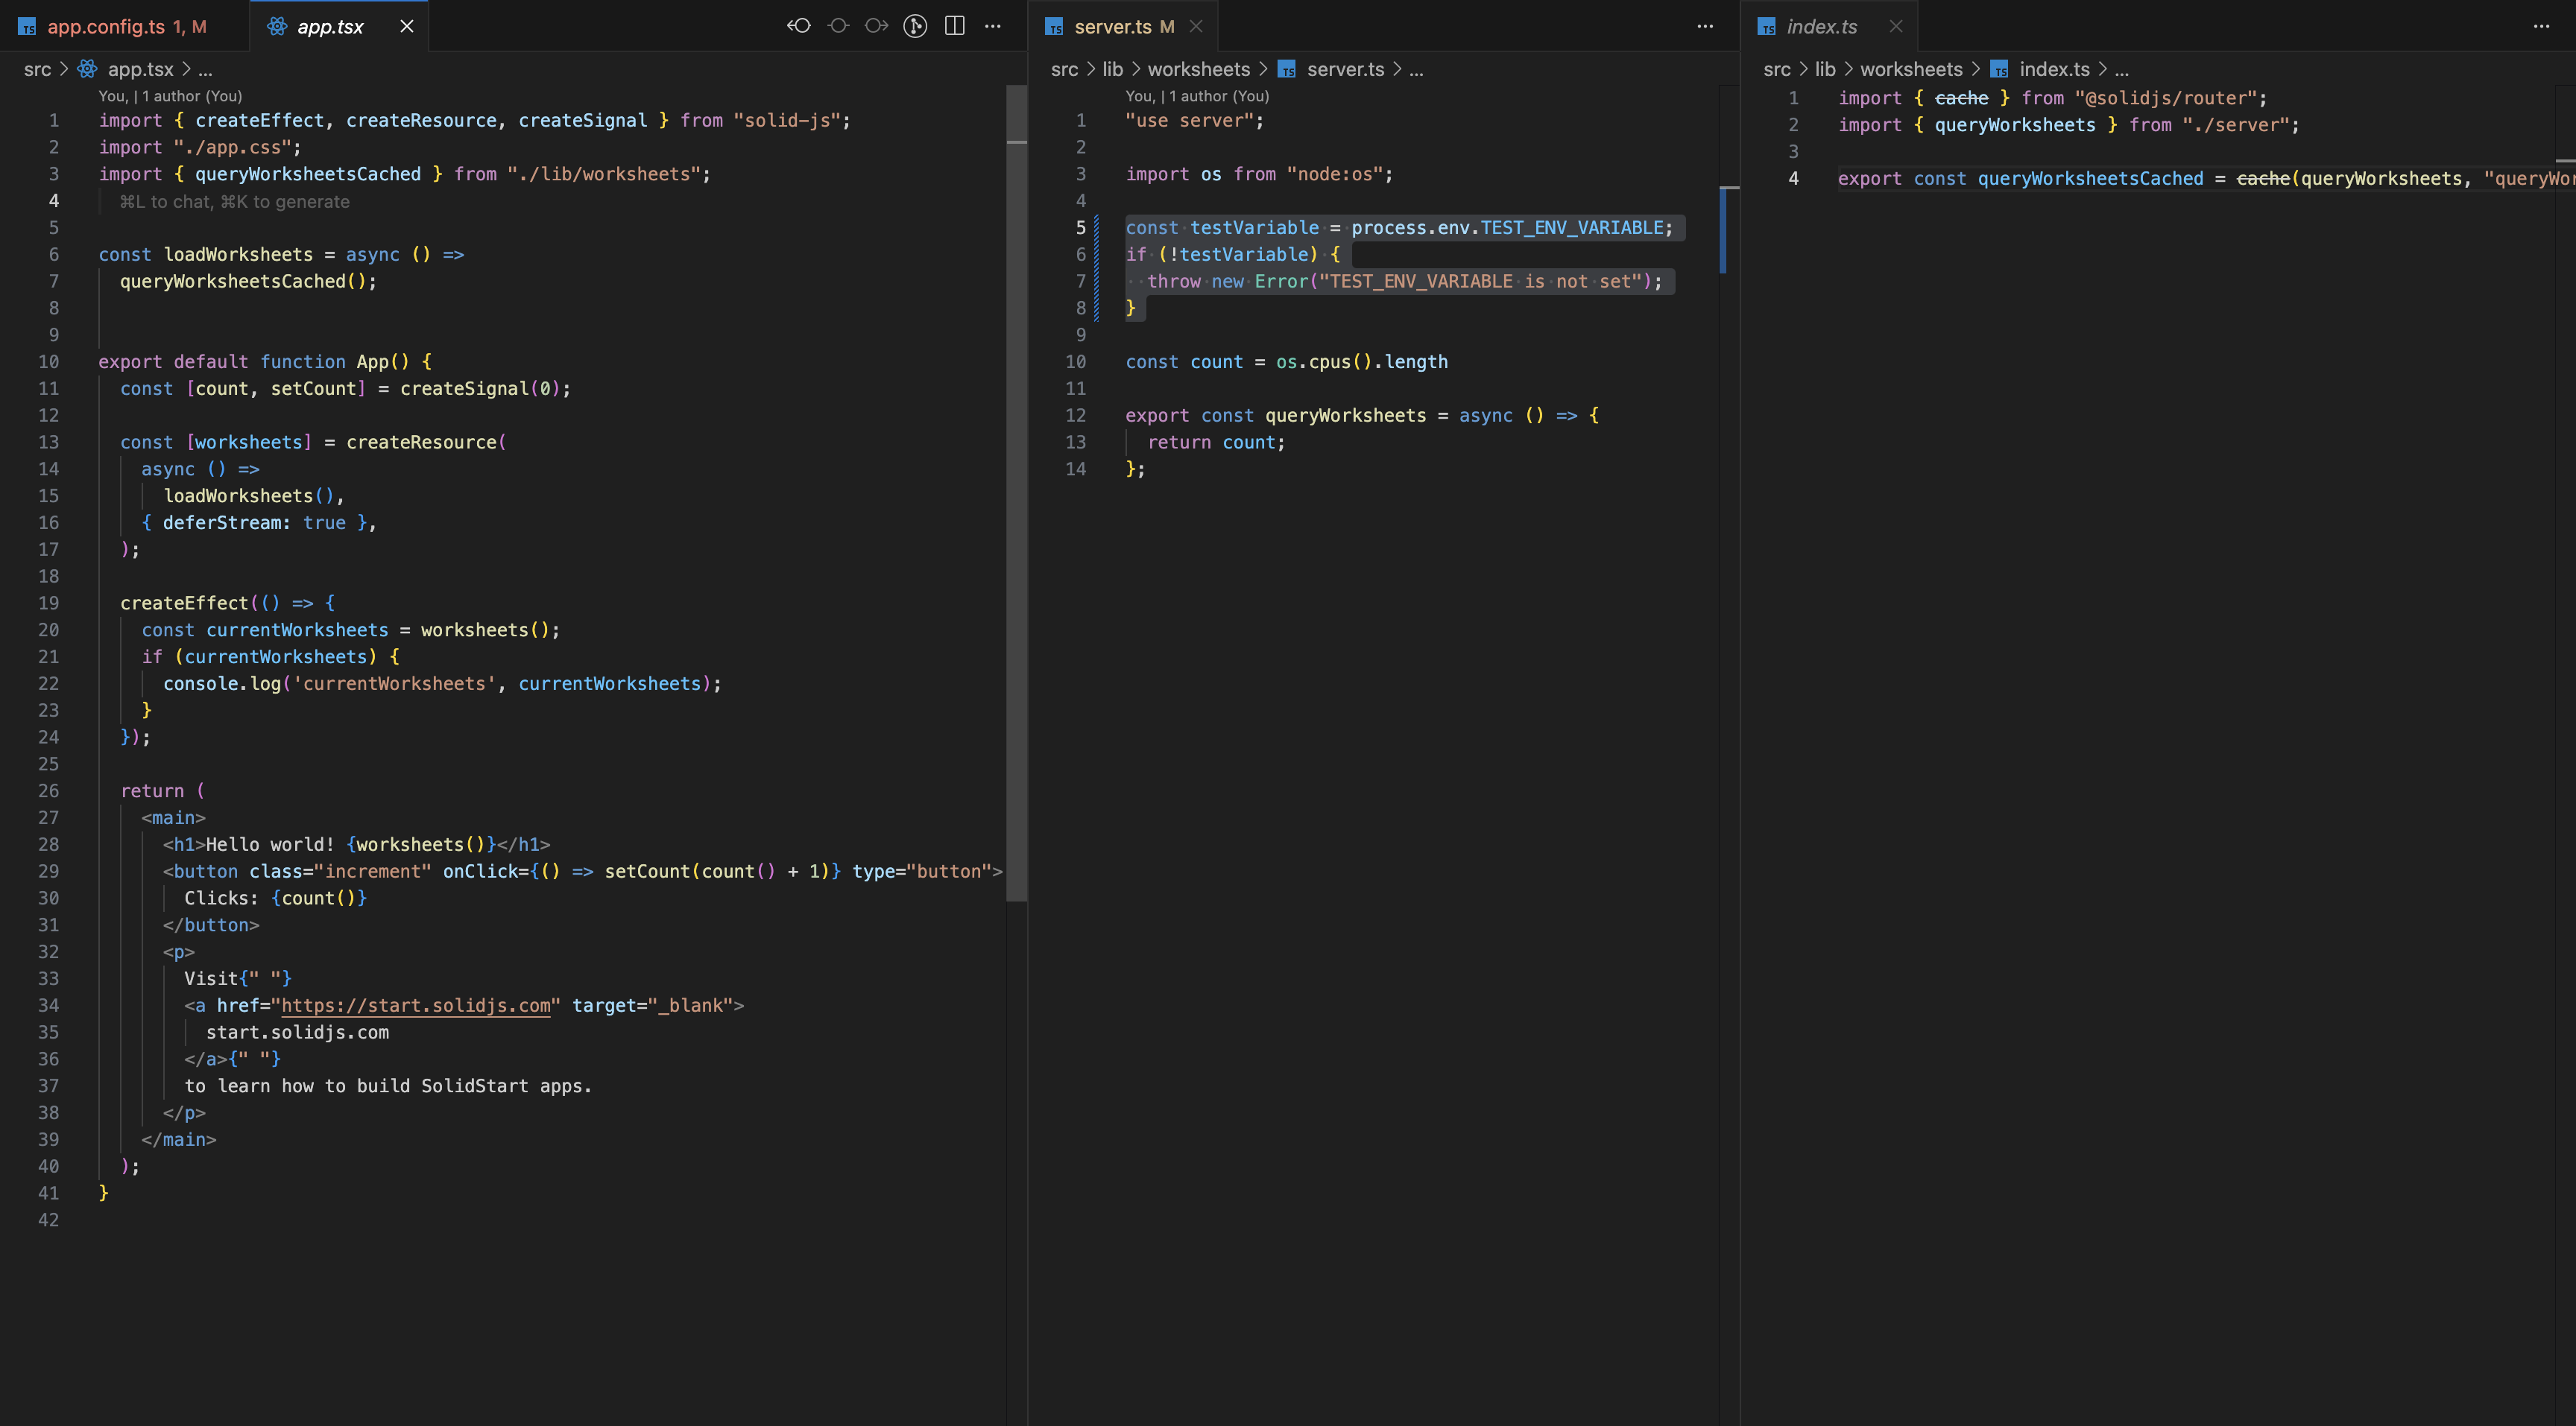Click struck-through 'cache' import in index.ts
The image size is (2576, 1426).
tap(1961, 98)
